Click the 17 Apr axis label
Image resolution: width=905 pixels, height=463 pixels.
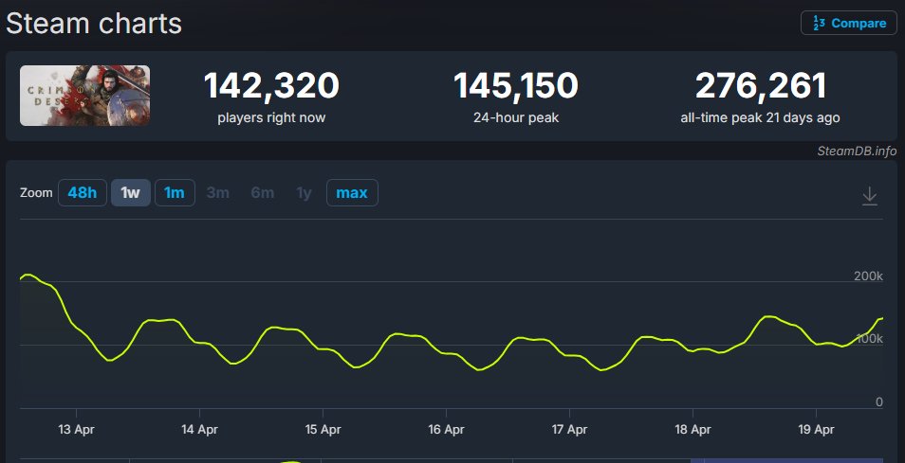[x=569, y=430]
